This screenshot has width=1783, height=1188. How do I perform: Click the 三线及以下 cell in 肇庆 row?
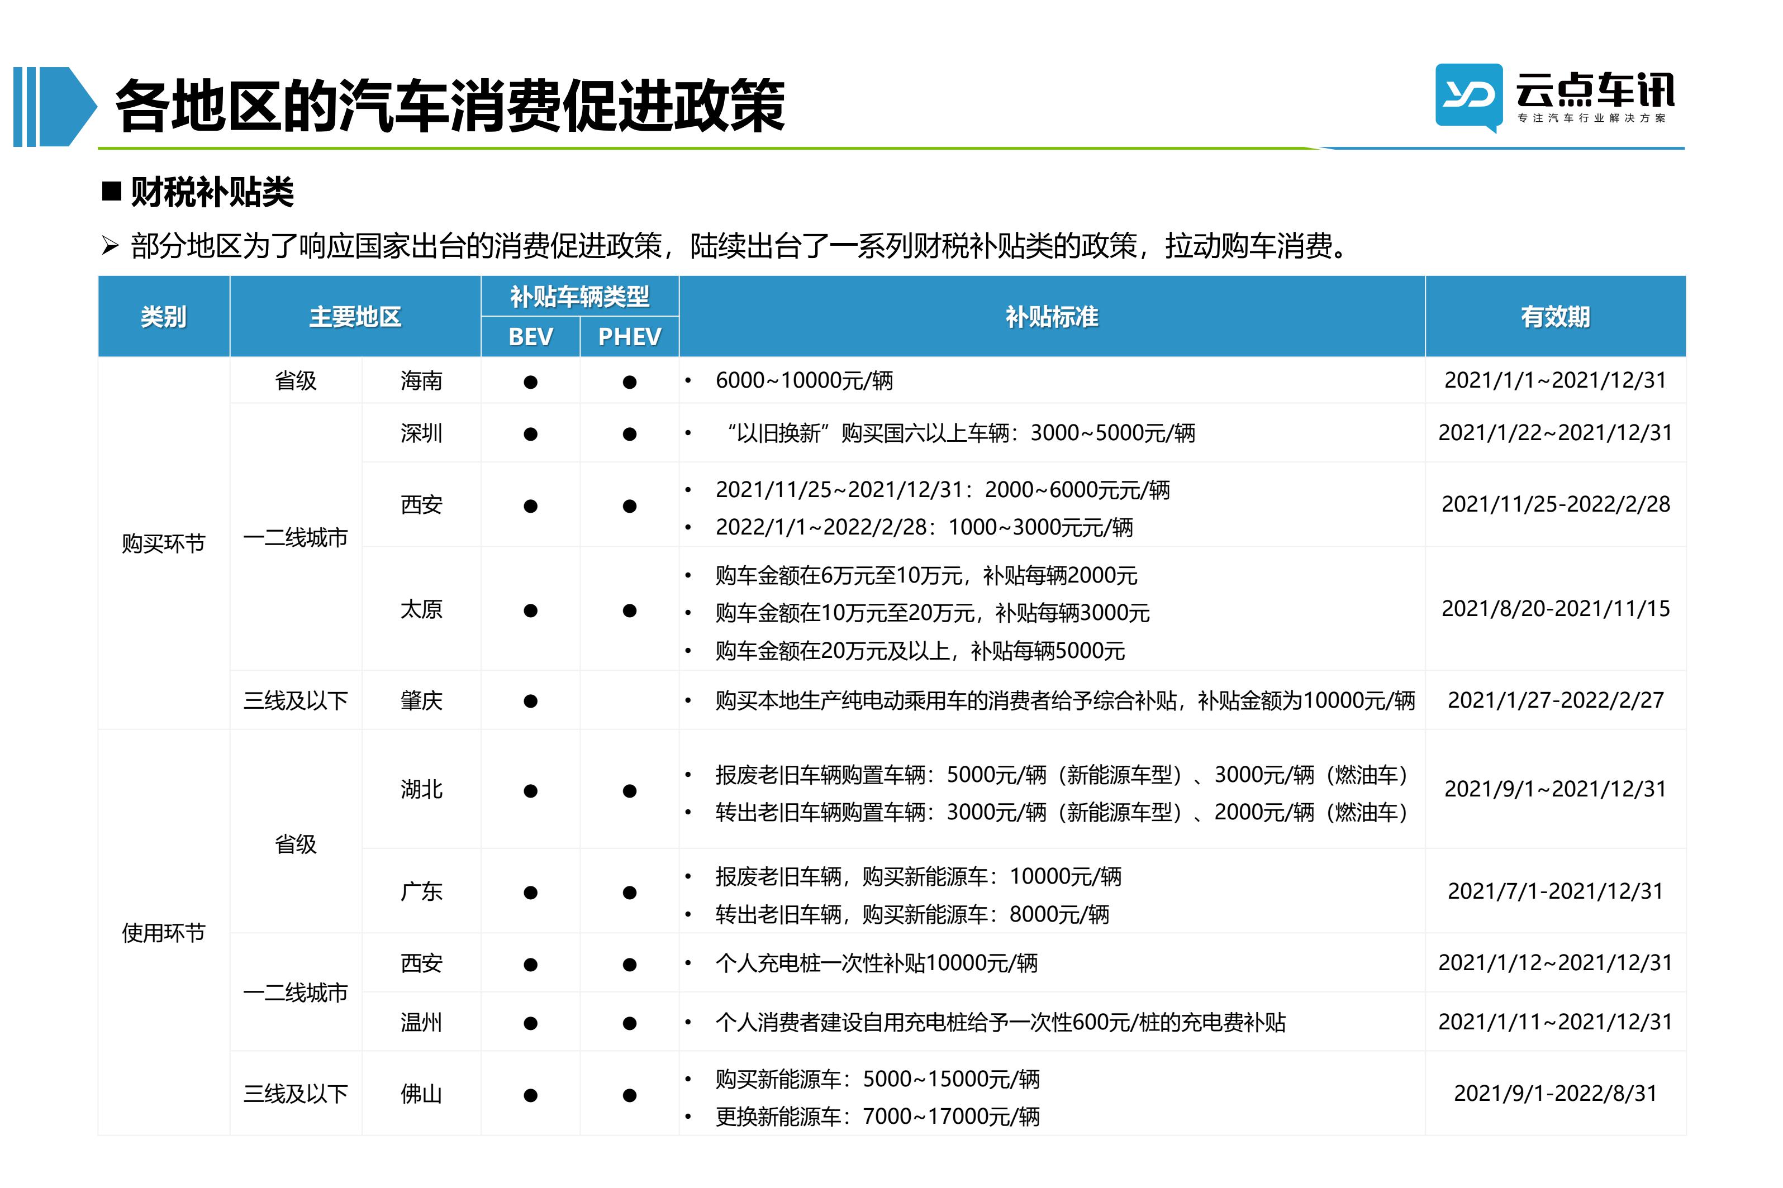pos(296,700)
